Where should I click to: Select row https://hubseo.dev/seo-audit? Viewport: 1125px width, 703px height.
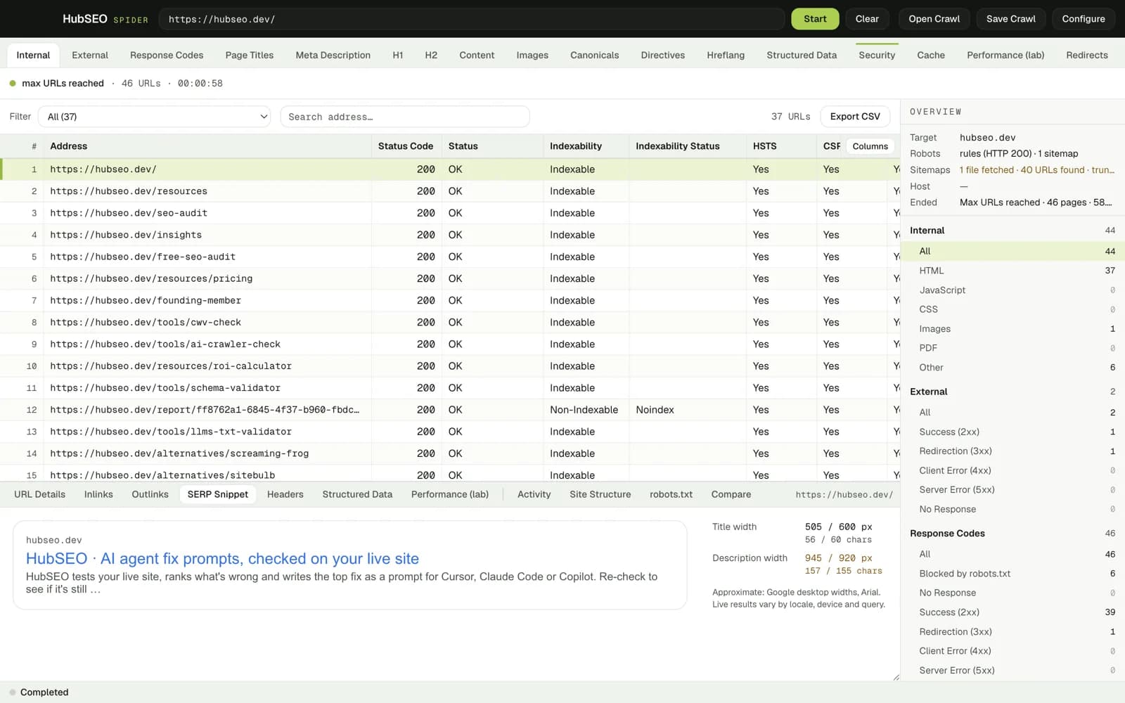(x=450, y=213)
